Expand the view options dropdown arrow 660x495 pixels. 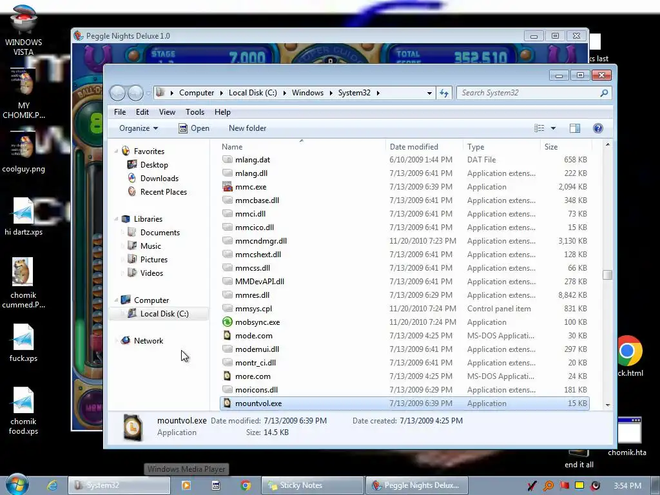point(553,128)
